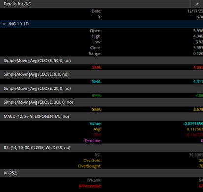Screen dimensions: 203x192
Task: Select the MACD Value -0.0291656
Action: point(193,124)
